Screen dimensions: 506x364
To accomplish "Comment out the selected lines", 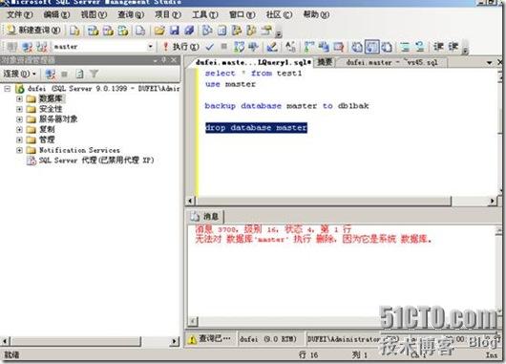I will (405, 47).
